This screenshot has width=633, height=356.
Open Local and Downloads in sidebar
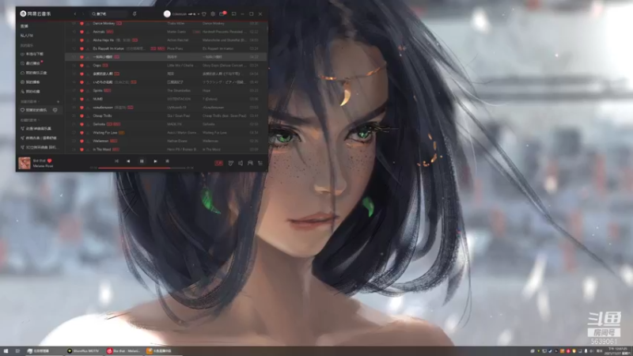click(x=32, y=54)
